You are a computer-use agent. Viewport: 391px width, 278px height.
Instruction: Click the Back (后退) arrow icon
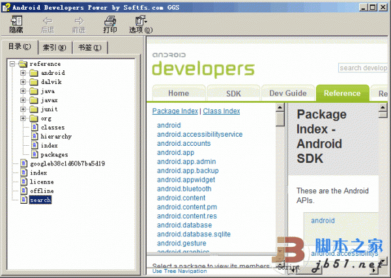48,20
